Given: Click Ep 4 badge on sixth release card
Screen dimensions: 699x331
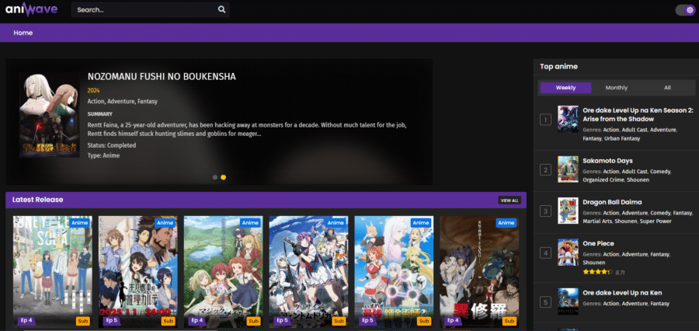Looking at the screenshot, I should coord(453,320).
